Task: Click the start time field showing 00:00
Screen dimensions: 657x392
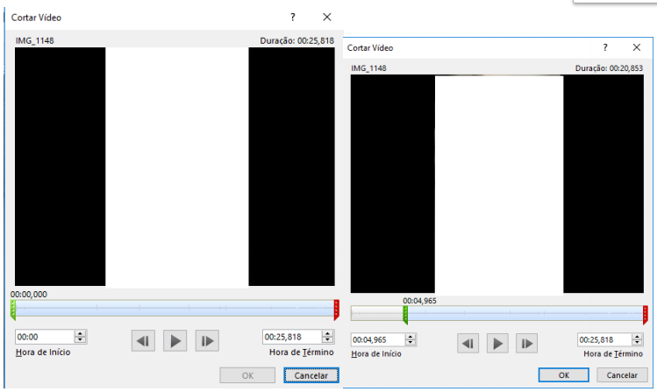Action: (44, 337)
